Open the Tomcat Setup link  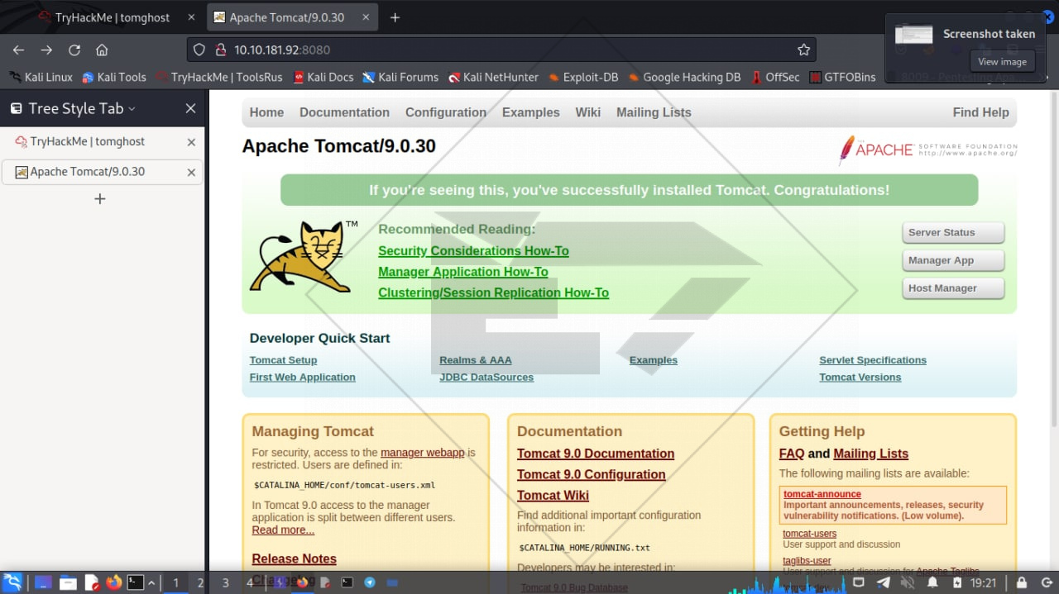(x=283, y=360)
